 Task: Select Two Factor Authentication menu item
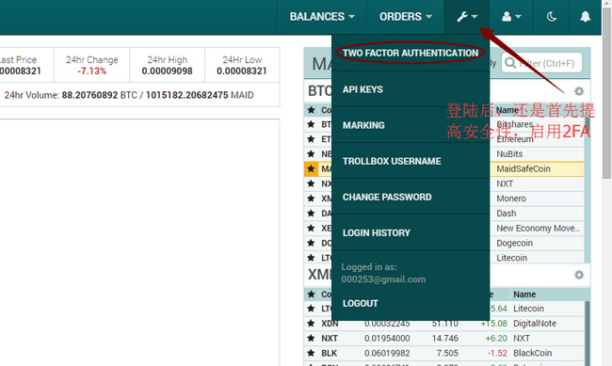411,53
